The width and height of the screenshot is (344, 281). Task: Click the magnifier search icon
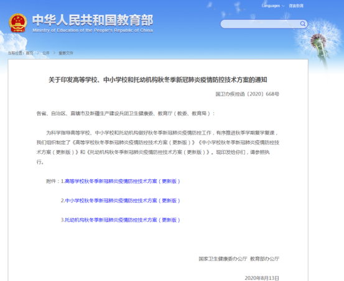[x=303, y=24]
